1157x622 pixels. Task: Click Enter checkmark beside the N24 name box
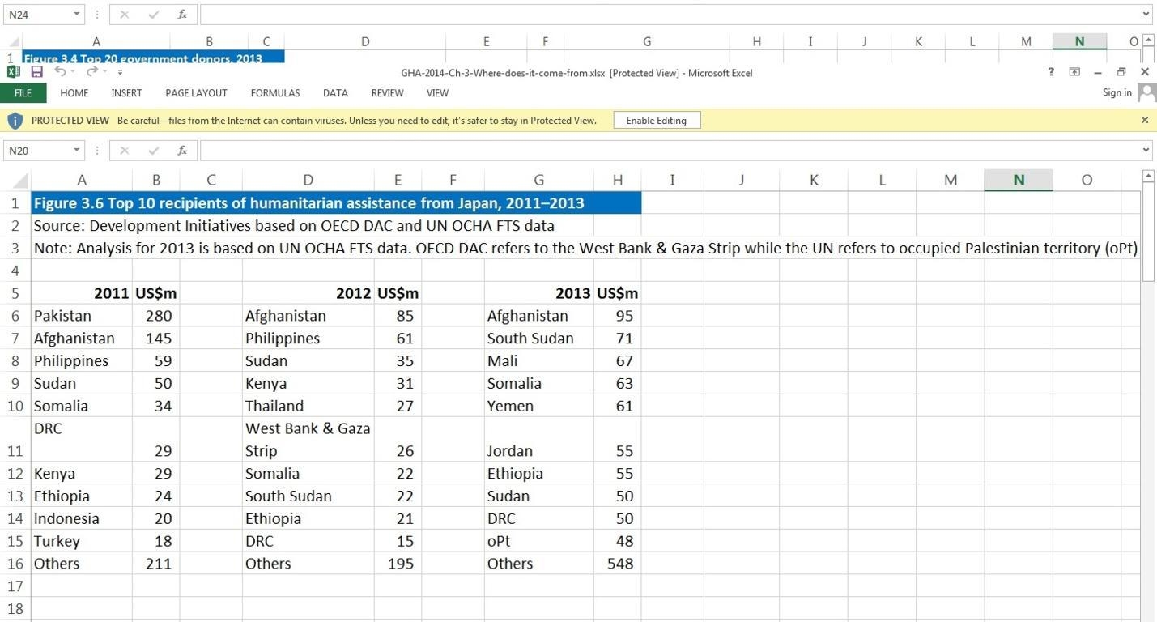click(x=154, y=15)
